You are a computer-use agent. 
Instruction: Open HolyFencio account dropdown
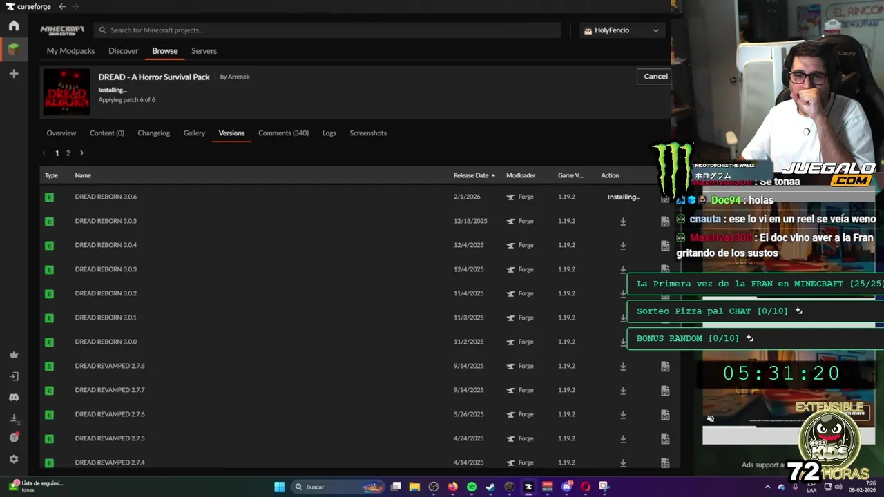pos(622,30)
